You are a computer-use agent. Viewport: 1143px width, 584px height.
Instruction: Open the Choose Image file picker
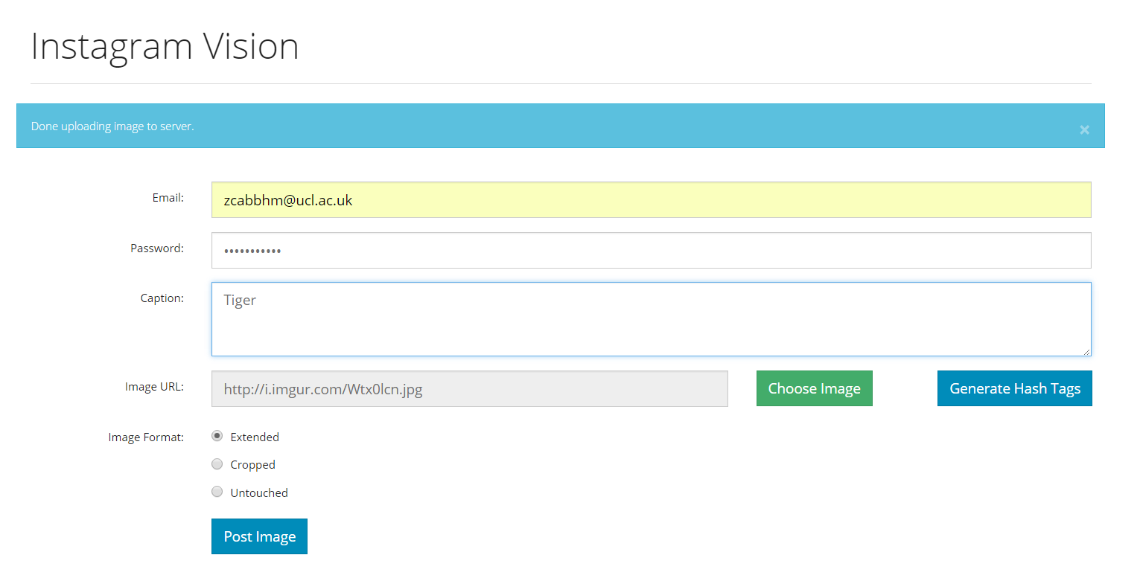(x=814, y=388)
